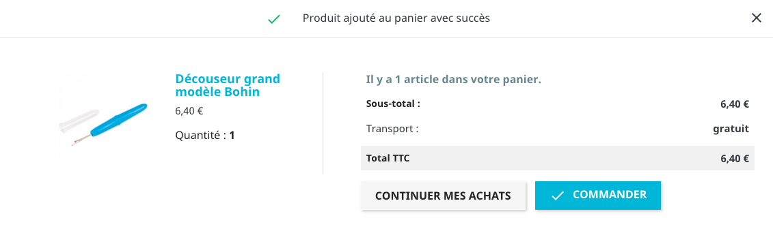Click the 6,40 € price under product name

pyautogui.click(x=189, y=111)
